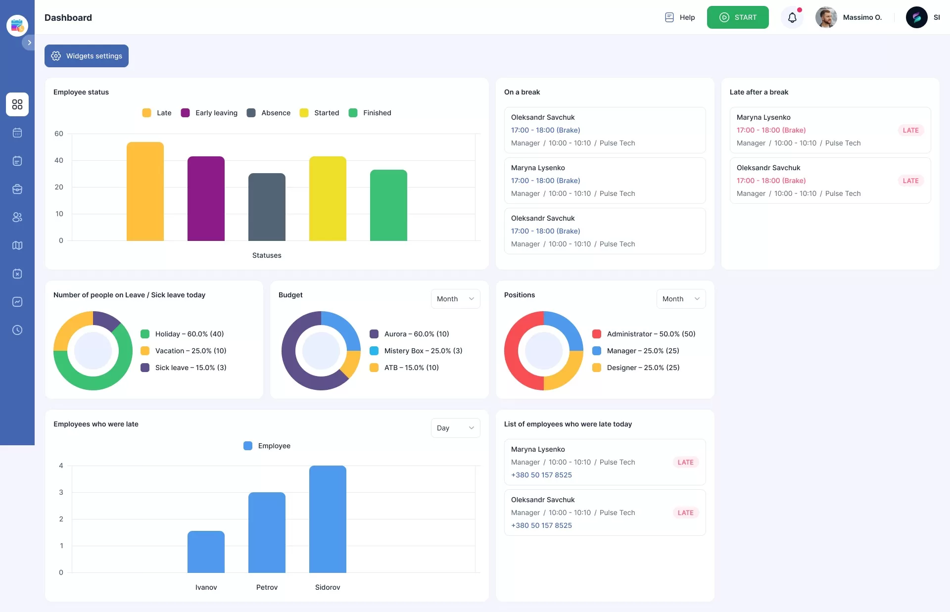Click the briefcase icon in the sidebar
The image size is (950, 612).
17,189
